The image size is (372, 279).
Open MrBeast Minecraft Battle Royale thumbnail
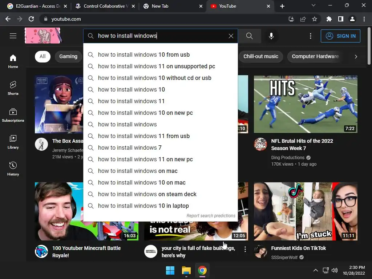coord(59,211)
